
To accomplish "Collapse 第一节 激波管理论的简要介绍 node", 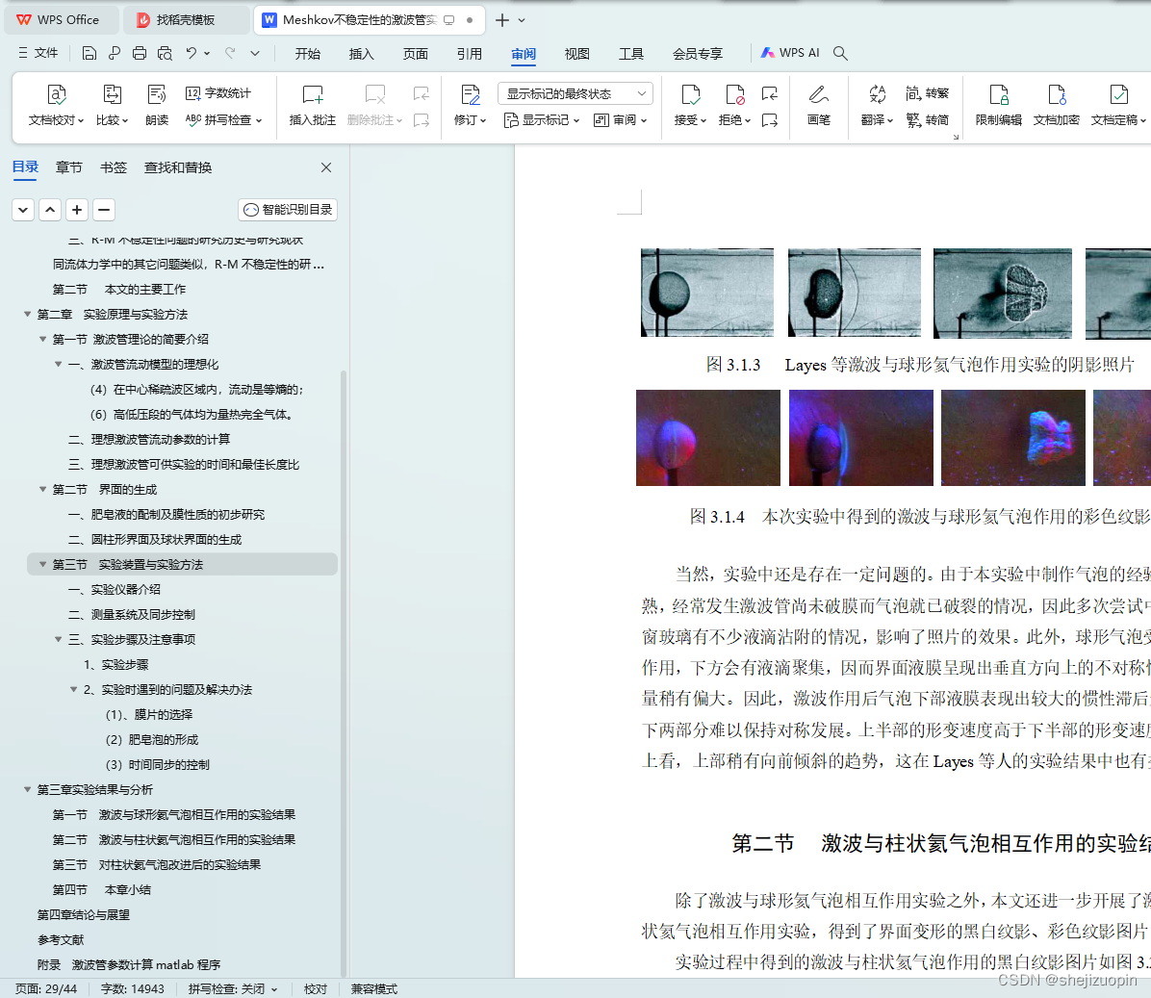I will (x=42, y=339).
